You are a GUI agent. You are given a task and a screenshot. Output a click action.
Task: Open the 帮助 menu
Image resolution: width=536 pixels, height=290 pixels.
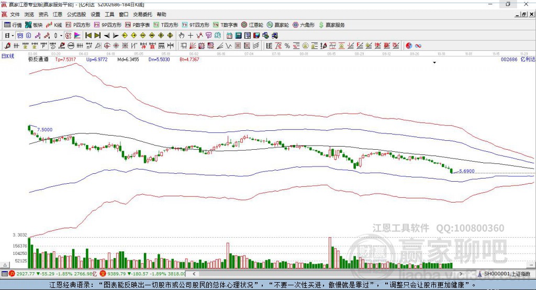tap(161, 14)
